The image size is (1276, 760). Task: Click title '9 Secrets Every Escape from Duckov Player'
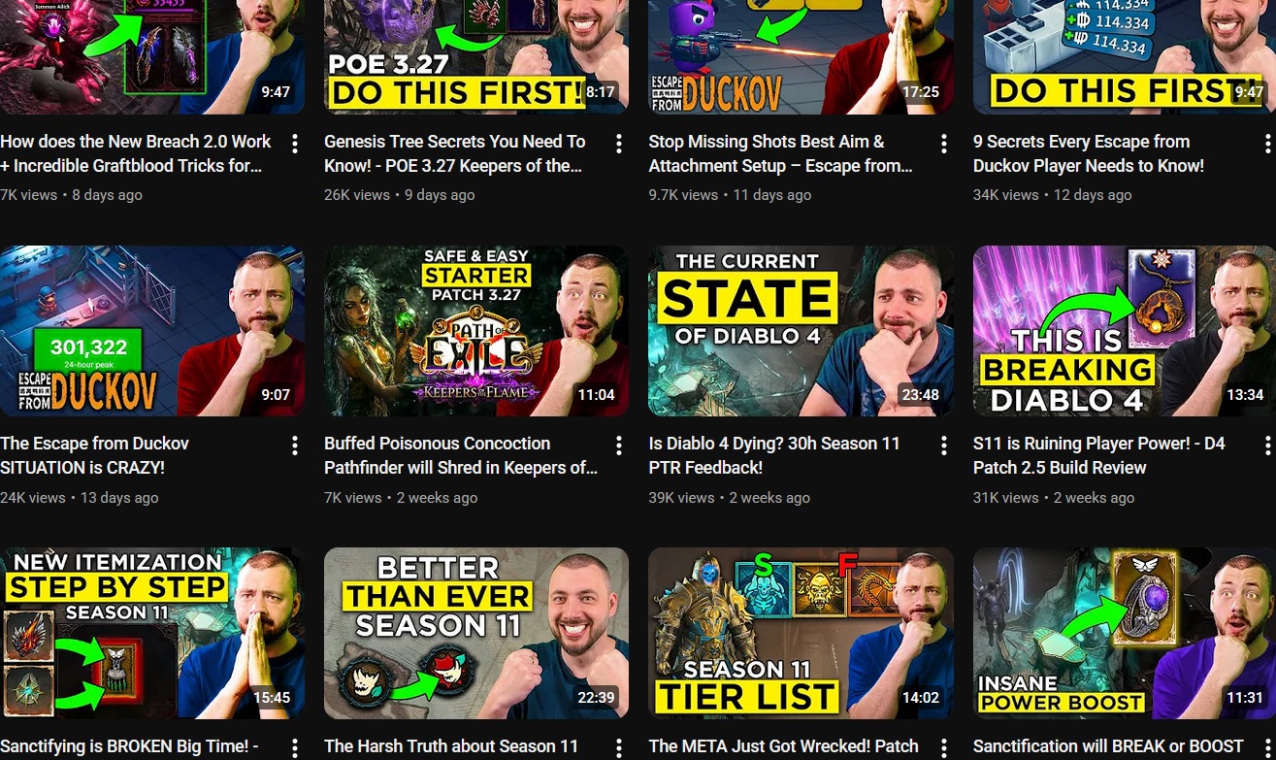(1089, 153)
